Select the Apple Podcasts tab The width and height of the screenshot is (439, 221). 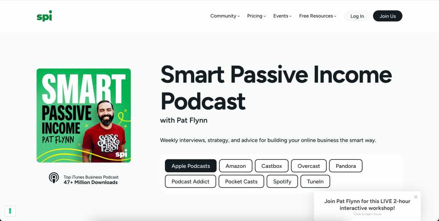tap(191, 166)
